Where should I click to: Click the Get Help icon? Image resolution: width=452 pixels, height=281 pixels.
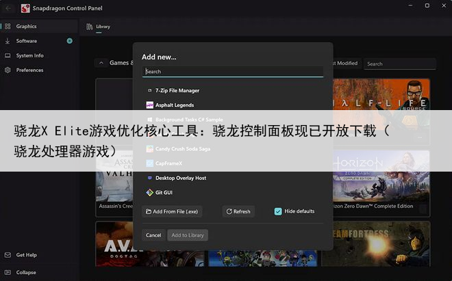[8, 255]
